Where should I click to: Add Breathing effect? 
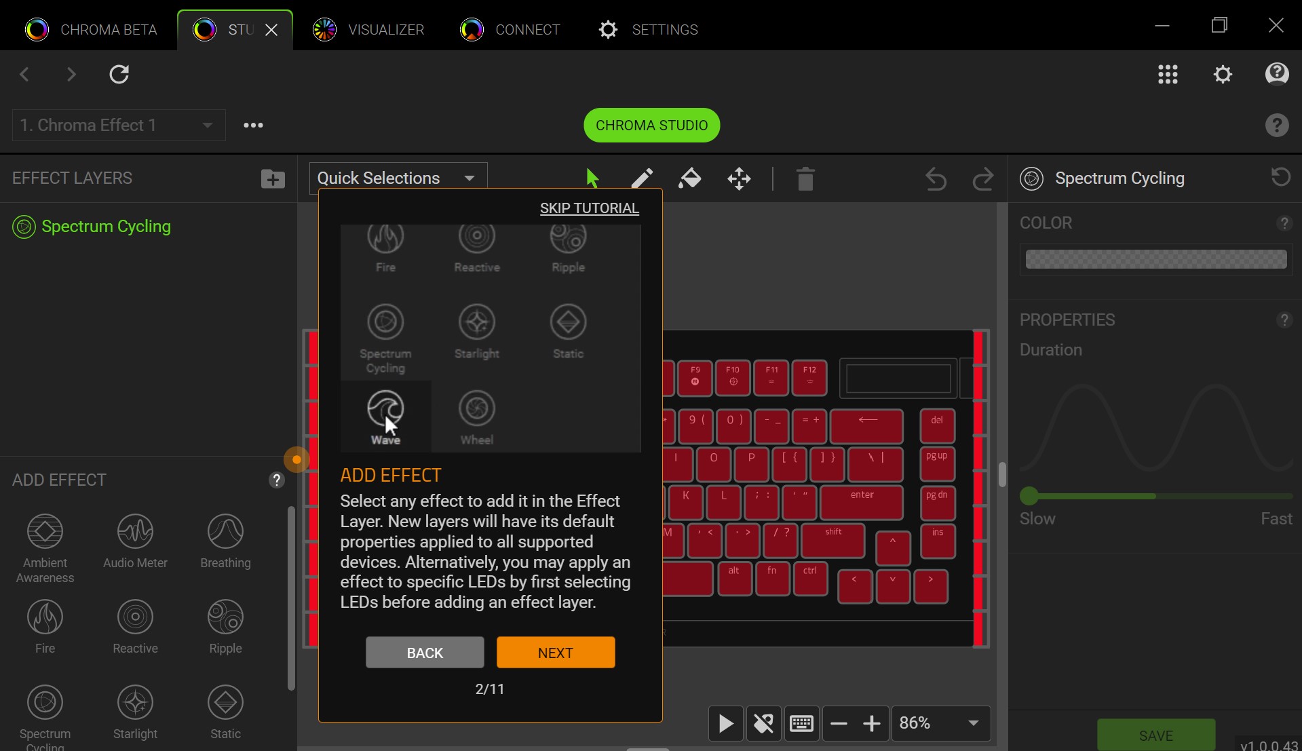[225, 541]
